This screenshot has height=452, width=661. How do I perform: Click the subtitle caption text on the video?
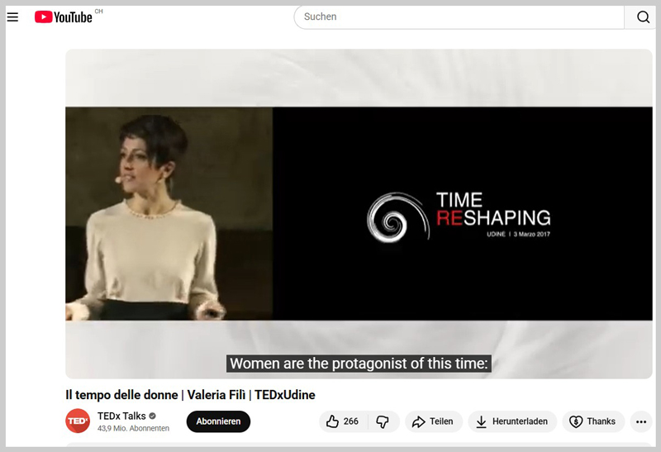tap(359, 364)
